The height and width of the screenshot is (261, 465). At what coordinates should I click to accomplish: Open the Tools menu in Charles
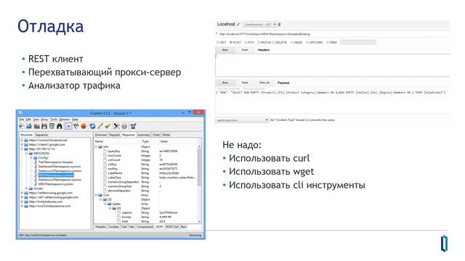click(54, 120)
